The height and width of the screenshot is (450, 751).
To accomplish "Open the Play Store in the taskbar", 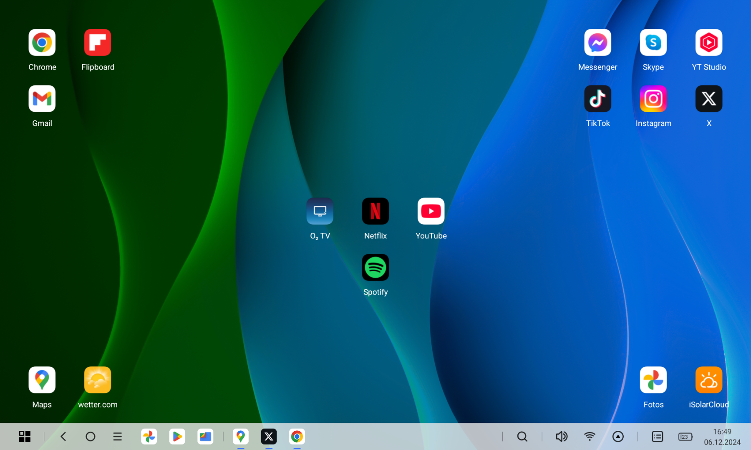I will point(177,437).
